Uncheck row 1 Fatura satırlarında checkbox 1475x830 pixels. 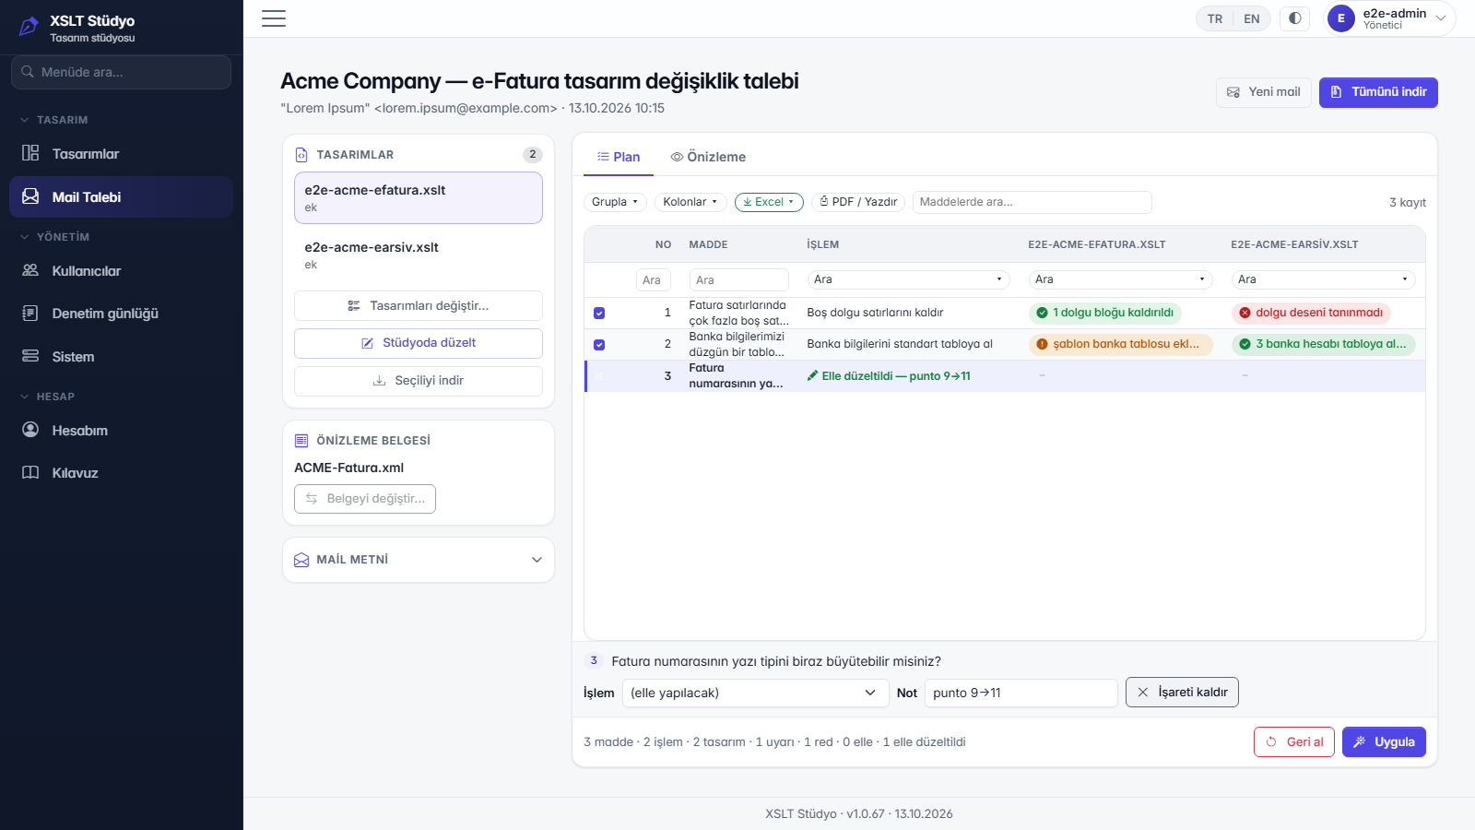coord(599,314)
